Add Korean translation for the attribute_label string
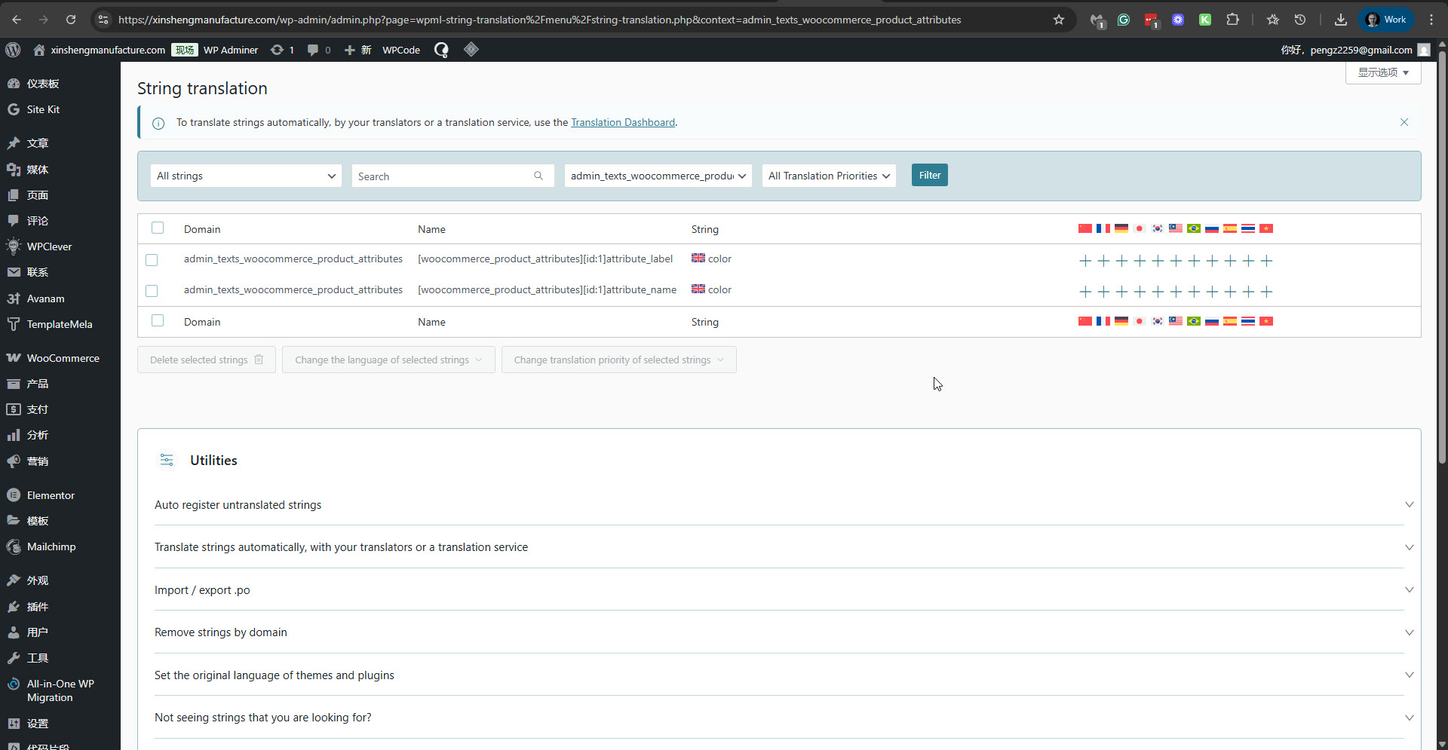This screenshot has width=1448, height=750. [1158, 261]
